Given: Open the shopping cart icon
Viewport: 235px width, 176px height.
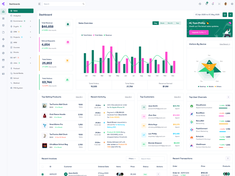Looking at the screenshot, I should tap(206, 4).
